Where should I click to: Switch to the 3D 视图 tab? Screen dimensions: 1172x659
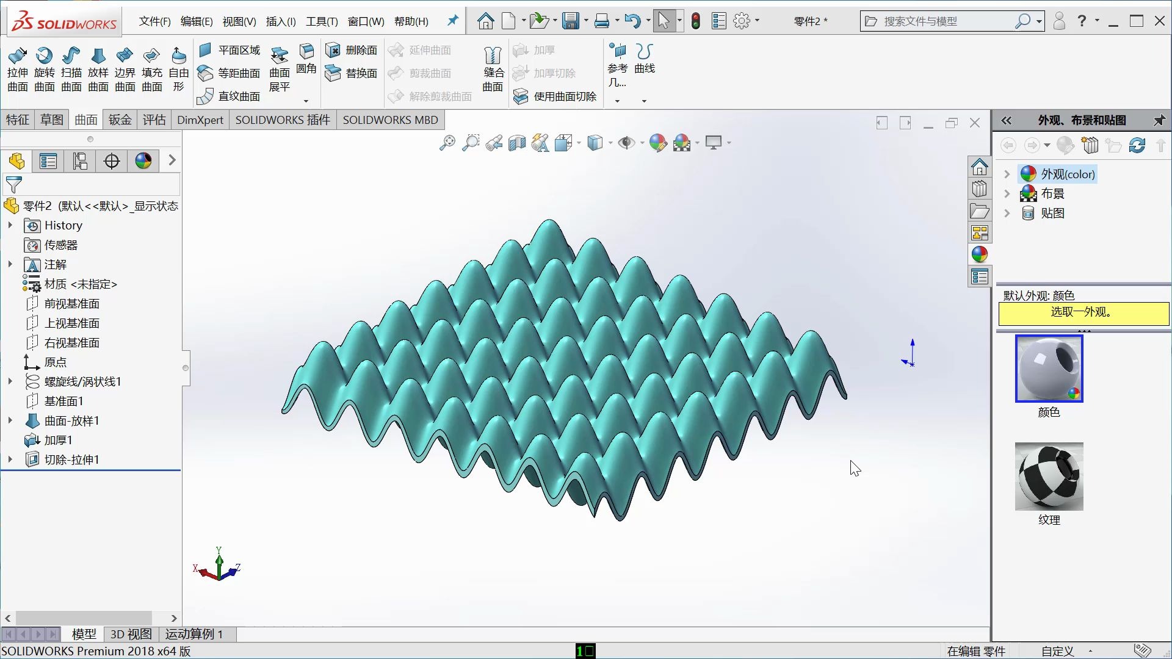pos(131,634)
